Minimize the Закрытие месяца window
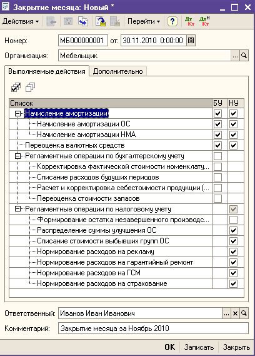Viewport: 255px width, 356px height. coord(222,8)
